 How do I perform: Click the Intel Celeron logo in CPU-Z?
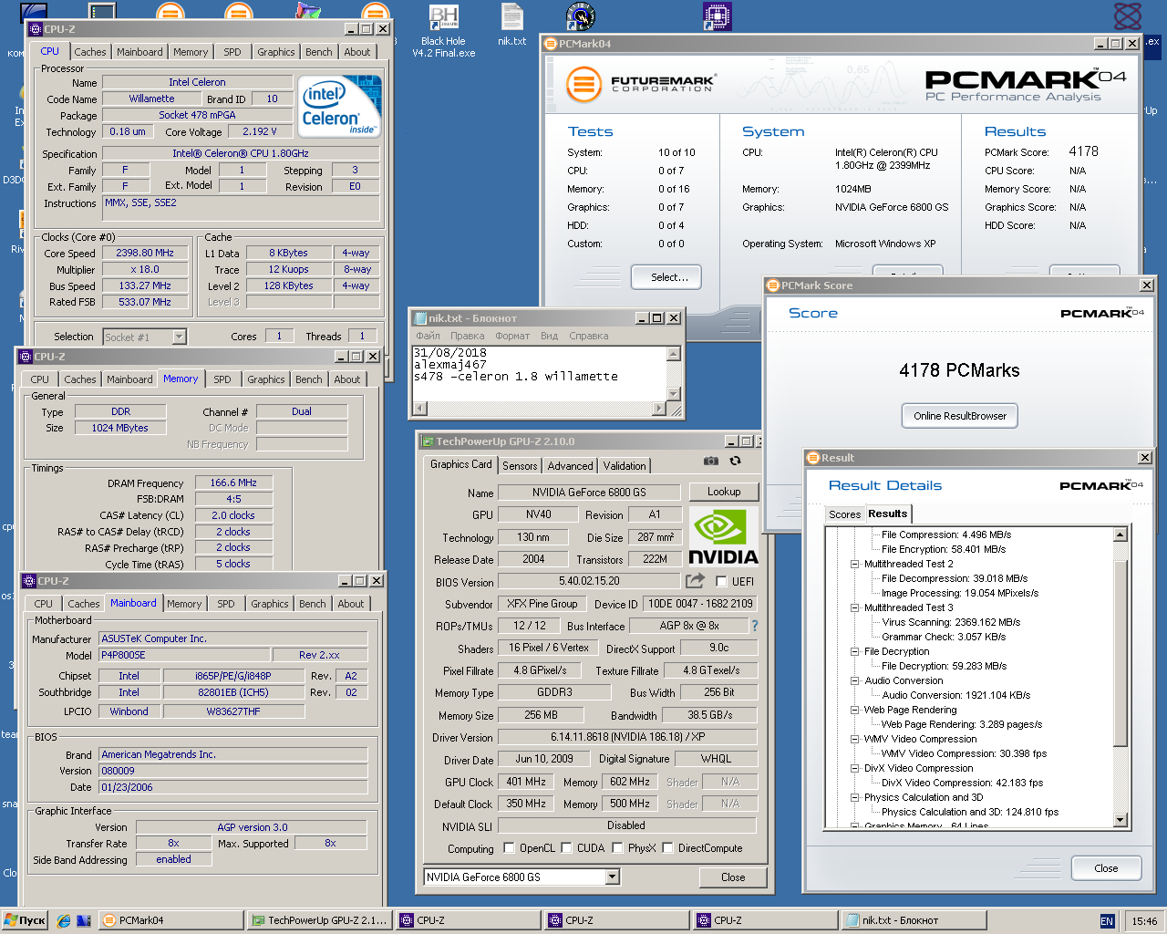tap(339, 106)
